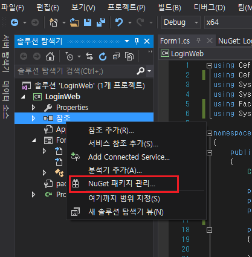The image size is (252, 257).
Task: Open the 보기(V) menu
Action: [83, 8]
